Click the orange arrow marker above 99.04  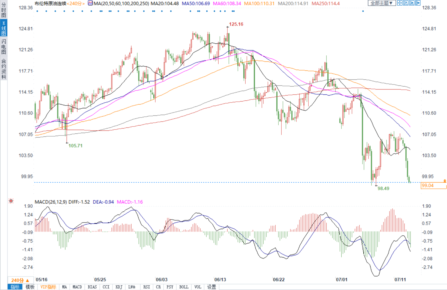tap(444, 181)
